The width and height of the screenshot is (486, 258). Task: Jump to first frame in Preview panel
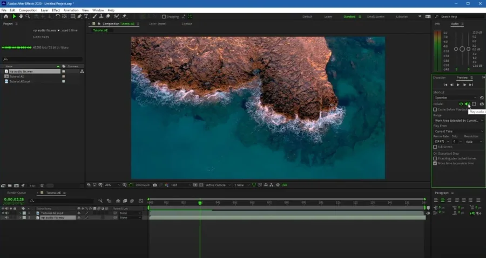[446, 85]
